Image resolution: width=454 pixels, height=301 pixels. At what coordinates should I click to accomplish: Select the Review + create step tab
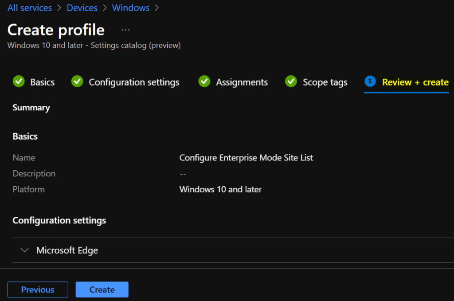[x=407, y=82]
